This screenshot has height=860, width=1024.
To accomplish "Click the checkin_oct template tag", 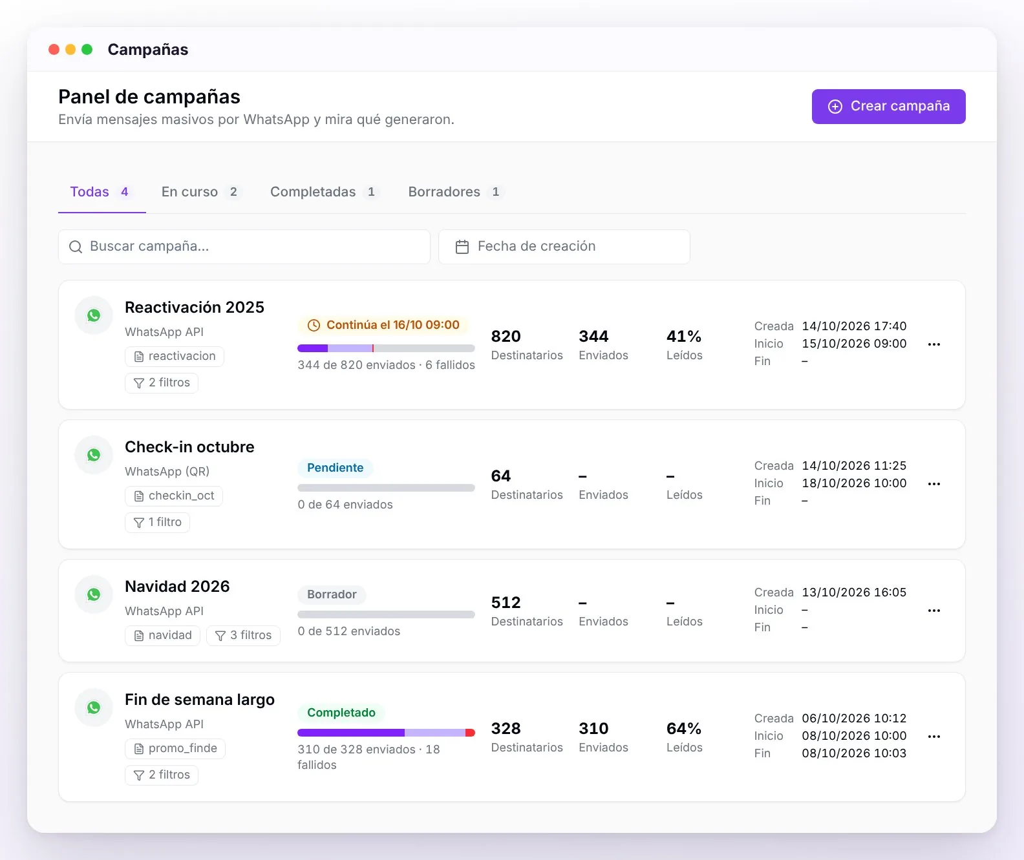I will pos(174,496).
